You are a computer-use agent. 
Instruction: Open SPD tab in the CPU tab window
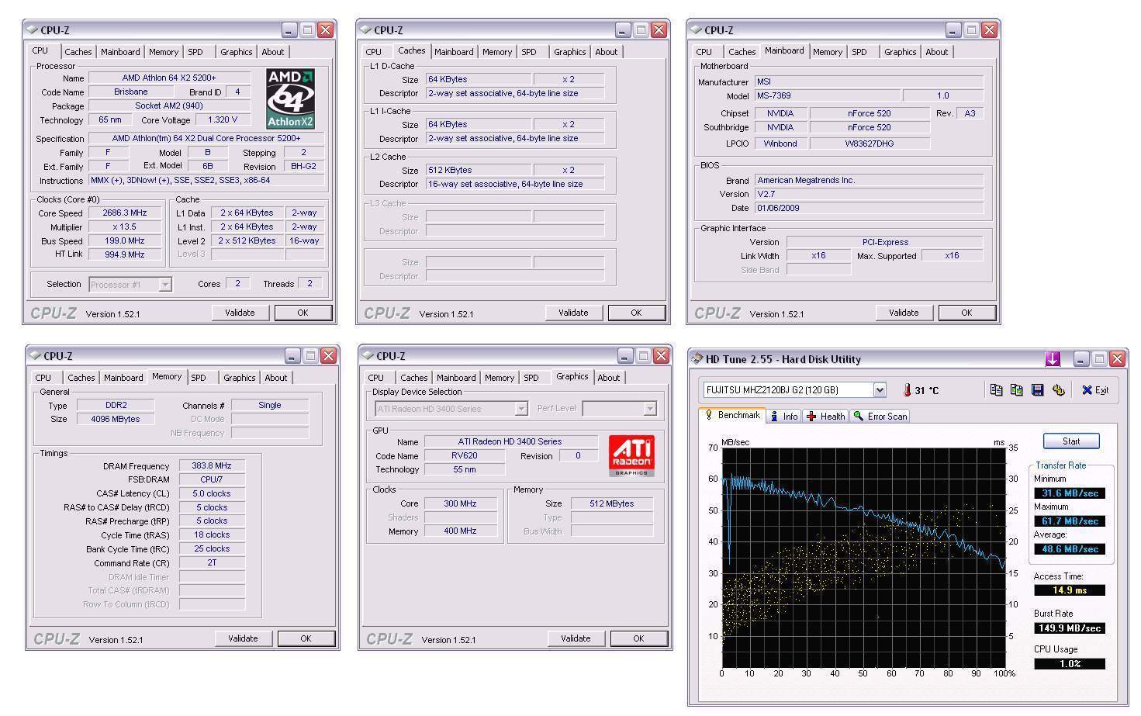[x=195, y=52]
